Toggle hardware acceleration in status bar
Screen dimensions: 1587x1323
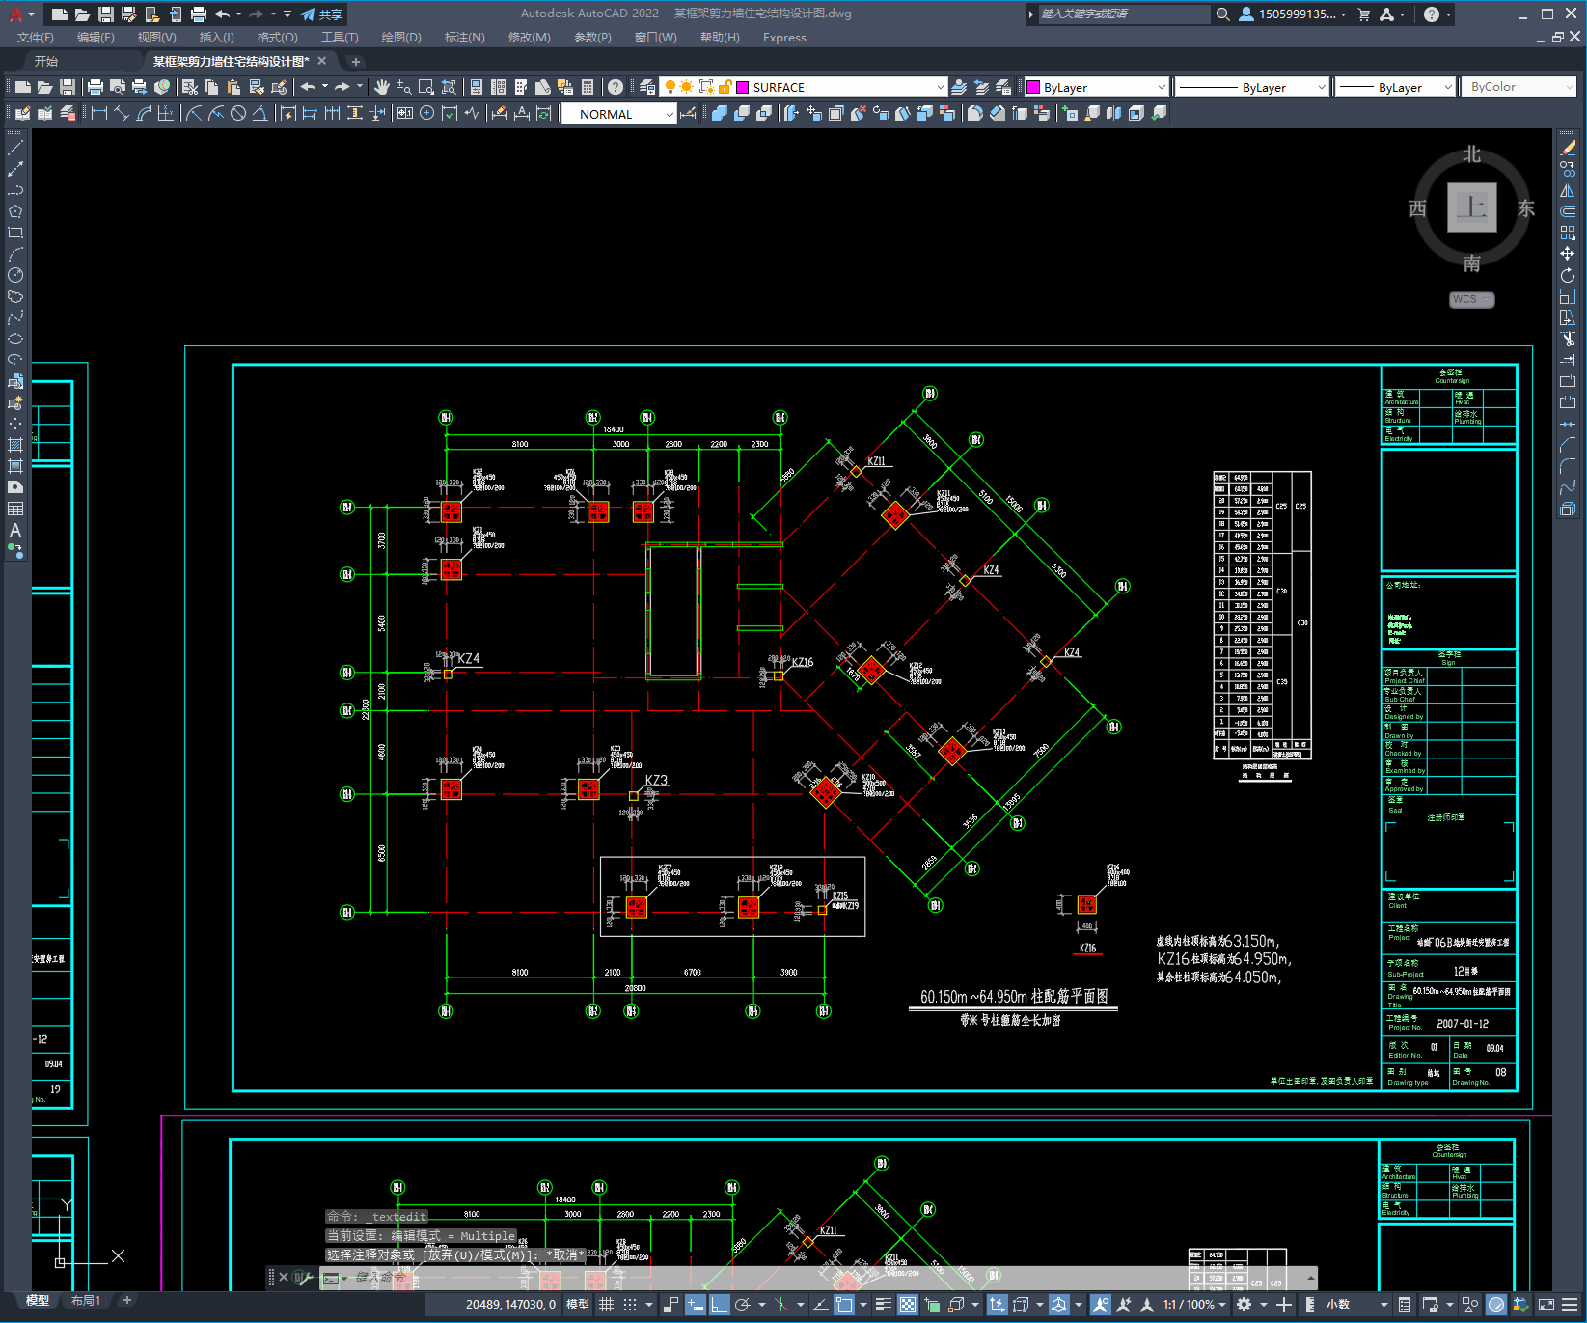(x=1496, y=1305)
